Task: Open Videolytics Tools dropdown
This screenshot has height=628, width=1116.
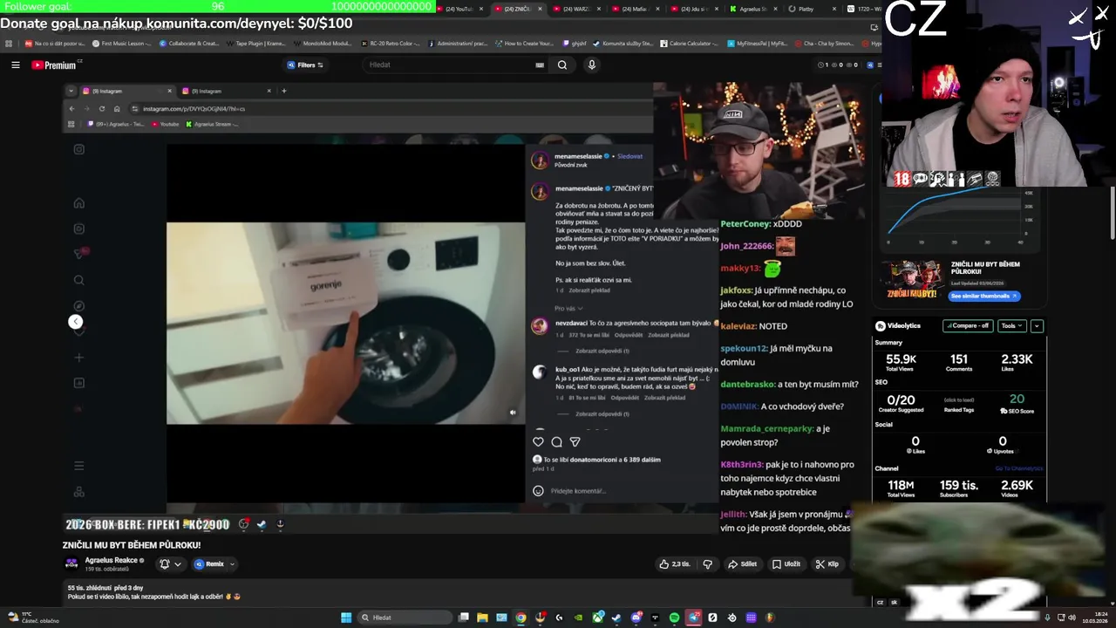Action: pos(1012,325)
